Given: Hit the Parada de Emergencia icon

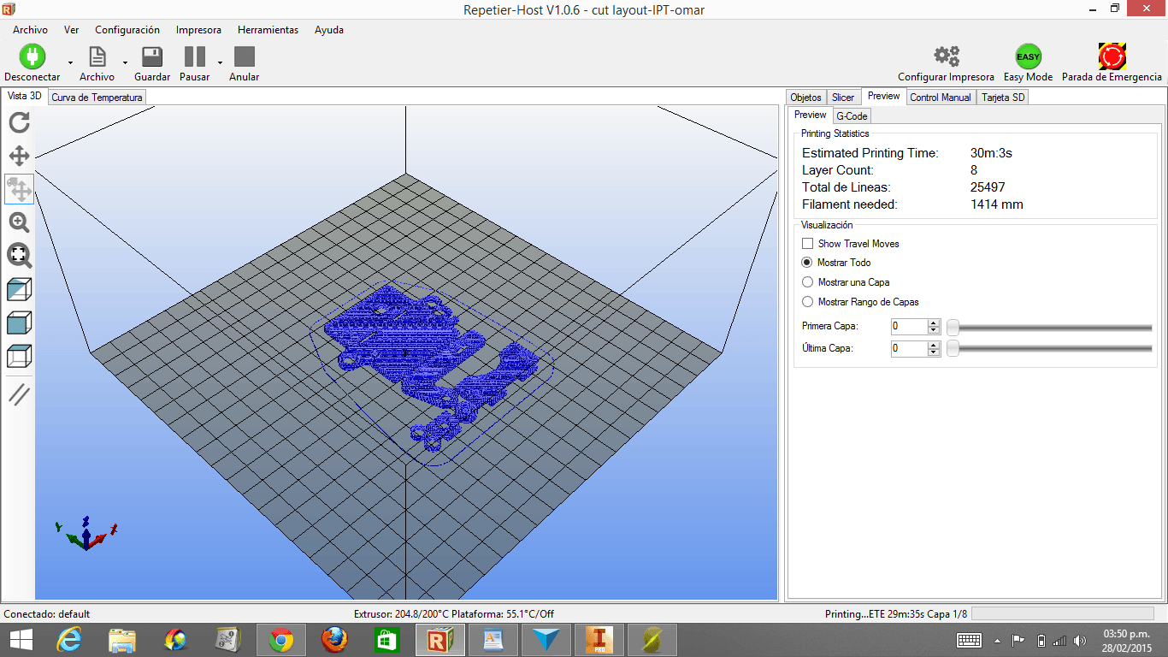Looking at the screenshot, I should point(1112,56).
